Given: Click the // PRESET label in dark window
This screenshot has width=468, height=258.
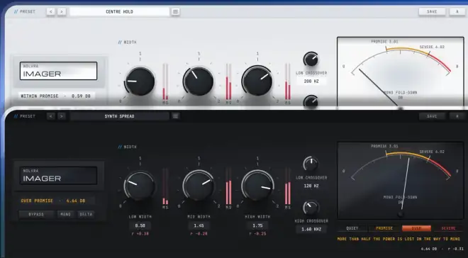Looking at the screenshot, I should tap(25, 116).
